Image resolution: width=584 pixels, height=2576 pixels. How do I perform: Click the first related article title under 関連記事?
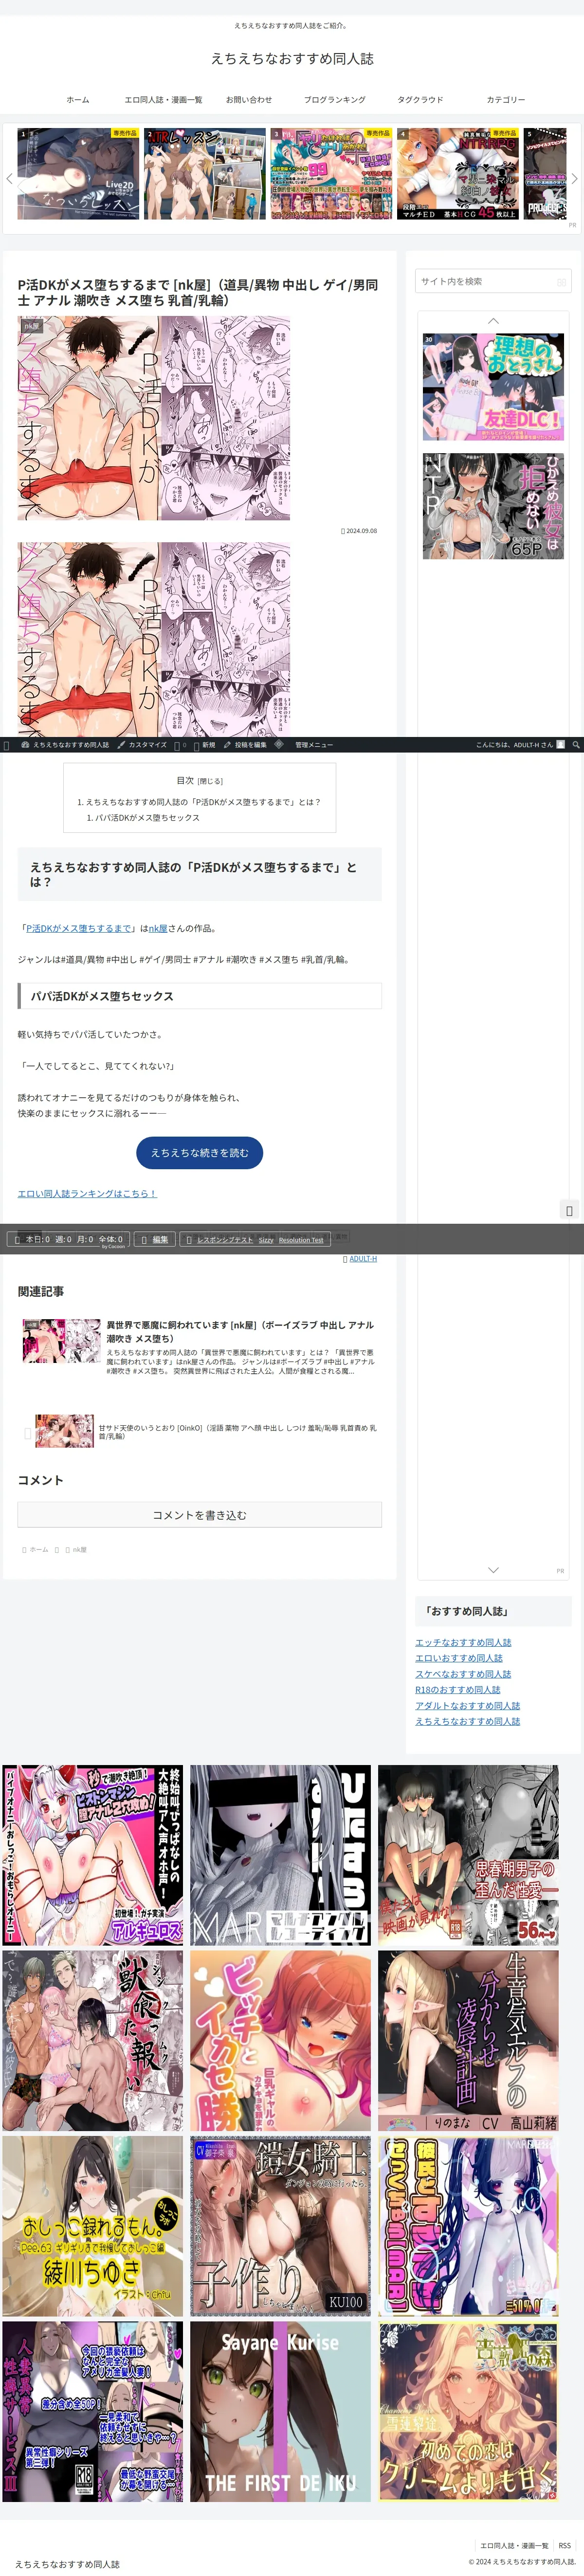(240, 1332)
